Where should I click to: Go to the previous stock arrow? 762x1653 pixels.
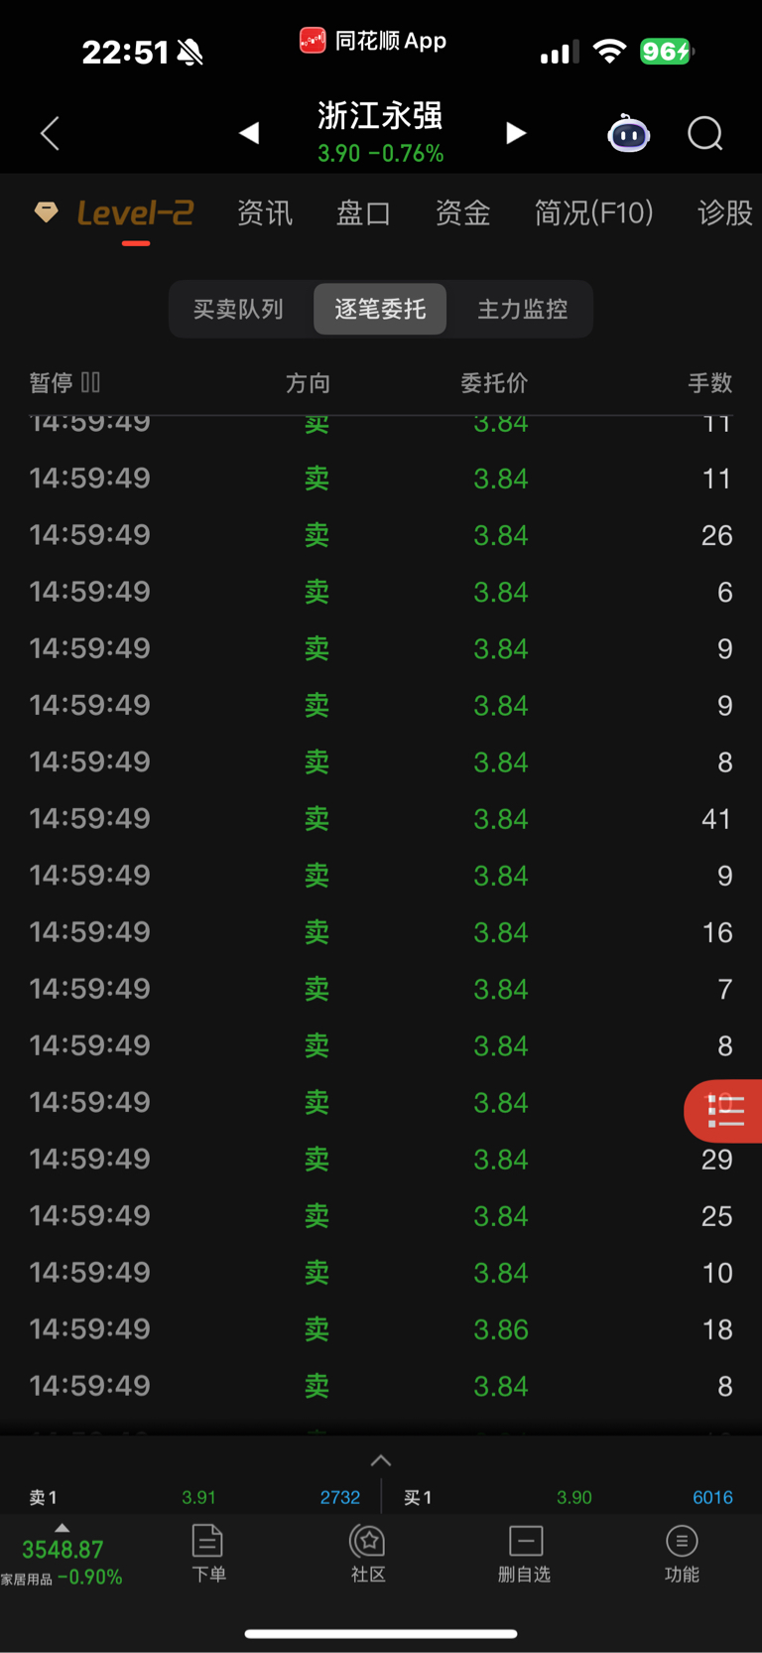coord(249,133)
